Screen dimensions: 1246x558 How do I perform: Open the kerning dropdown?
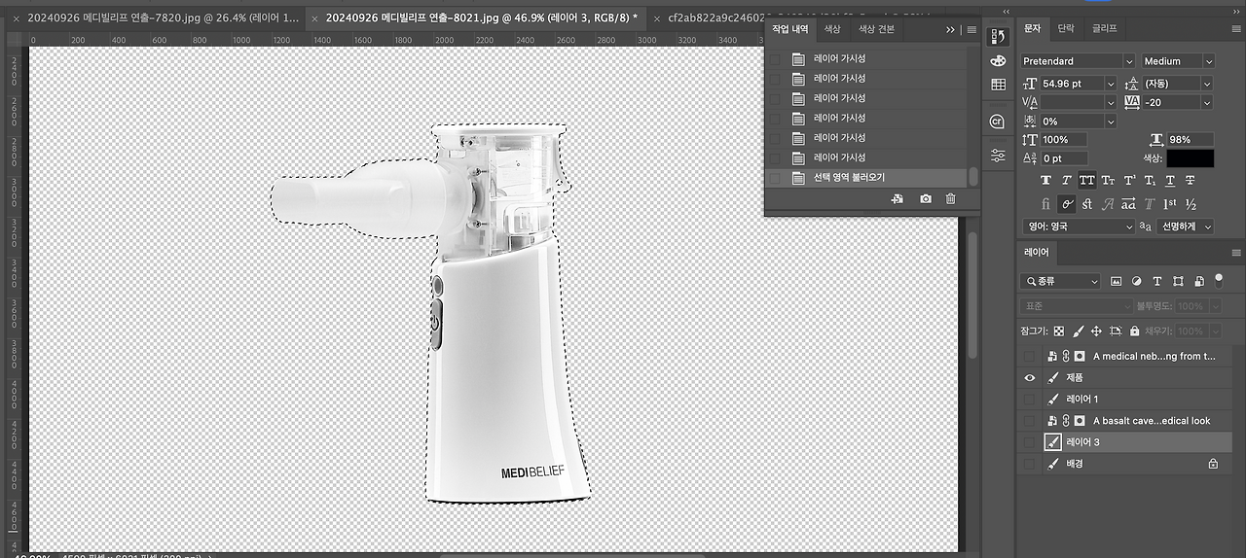tap(1110, 102)
